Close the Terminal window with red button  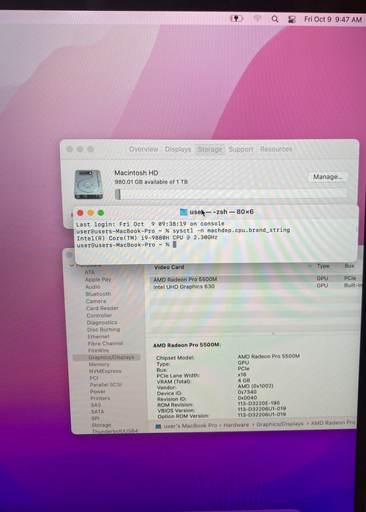(x=80, y=213)
